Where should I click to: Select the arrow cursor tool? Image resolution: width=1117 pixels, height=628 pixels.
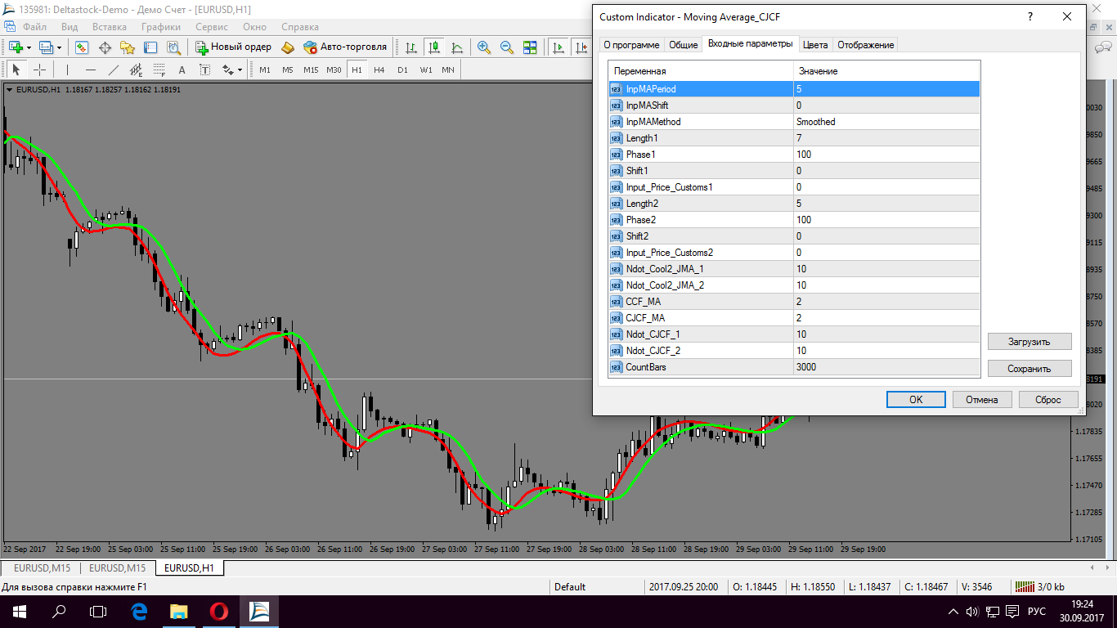click(x=16, y=70)
